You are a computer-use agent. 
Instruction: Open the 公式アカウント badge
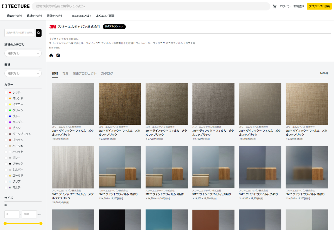pyautogui.click(x=114, y=27)
